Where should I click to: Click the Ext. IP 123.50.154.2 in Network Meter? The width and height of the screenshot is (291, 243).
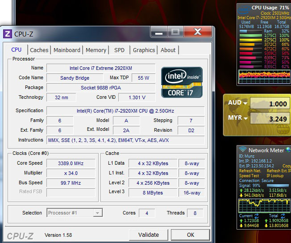click(x=257, y=166)
